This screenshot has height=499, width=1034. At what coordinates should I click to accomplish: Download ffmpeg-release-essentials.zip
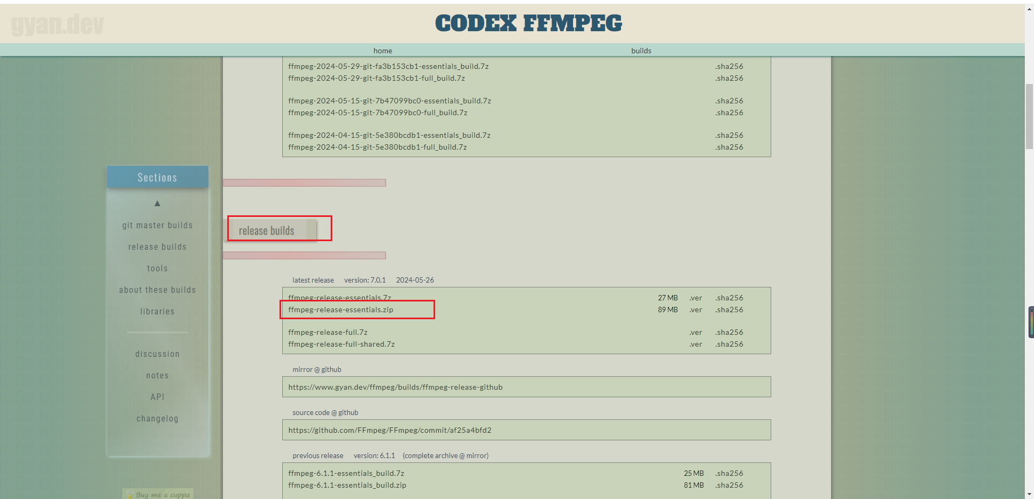pyautogui.click(x=341, y=310)
